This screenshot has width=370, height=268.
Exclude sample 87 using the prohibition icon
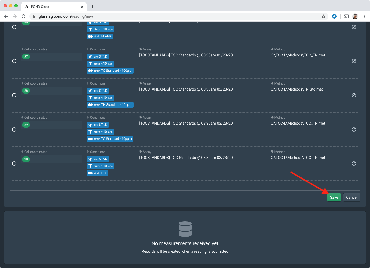point(354,61)
